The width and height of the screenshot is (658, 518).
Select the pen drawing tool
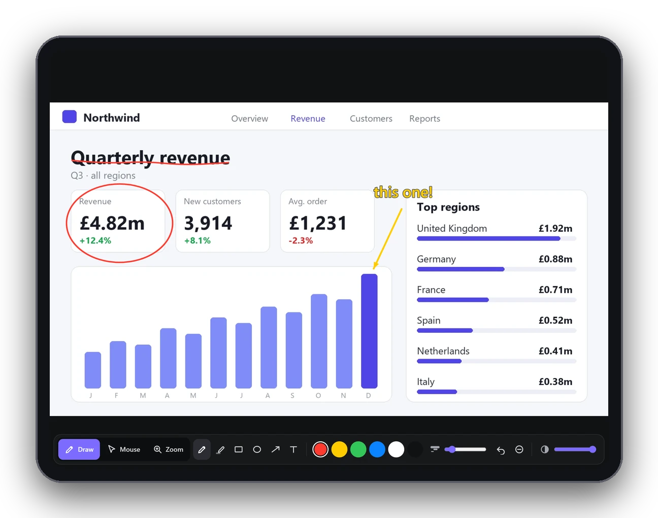click(x=202, y=450)
